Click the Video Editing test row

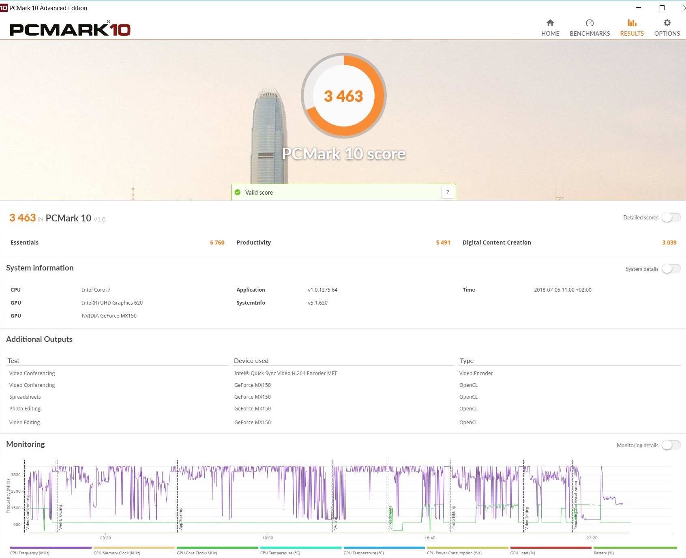coord(24,423)
